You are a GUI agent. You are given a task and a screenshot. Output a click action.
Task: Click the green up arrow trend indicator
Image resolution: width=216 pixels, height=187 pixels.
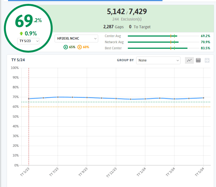(x=21, y=34)
